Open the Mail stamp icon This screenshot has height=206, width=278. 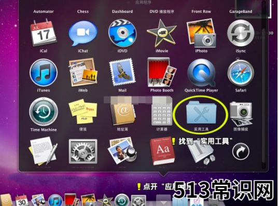pos(122,73)
